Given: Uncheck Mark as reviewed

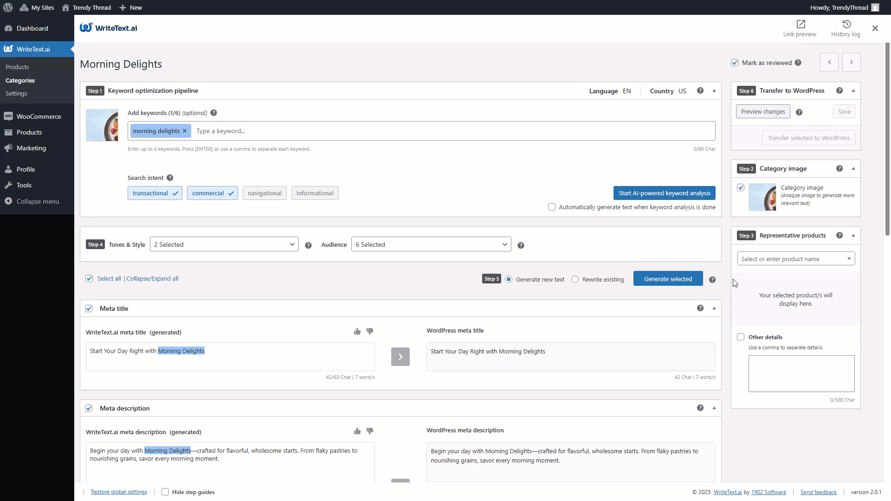Looking at the screenshot, I should (x=735, y=63).
